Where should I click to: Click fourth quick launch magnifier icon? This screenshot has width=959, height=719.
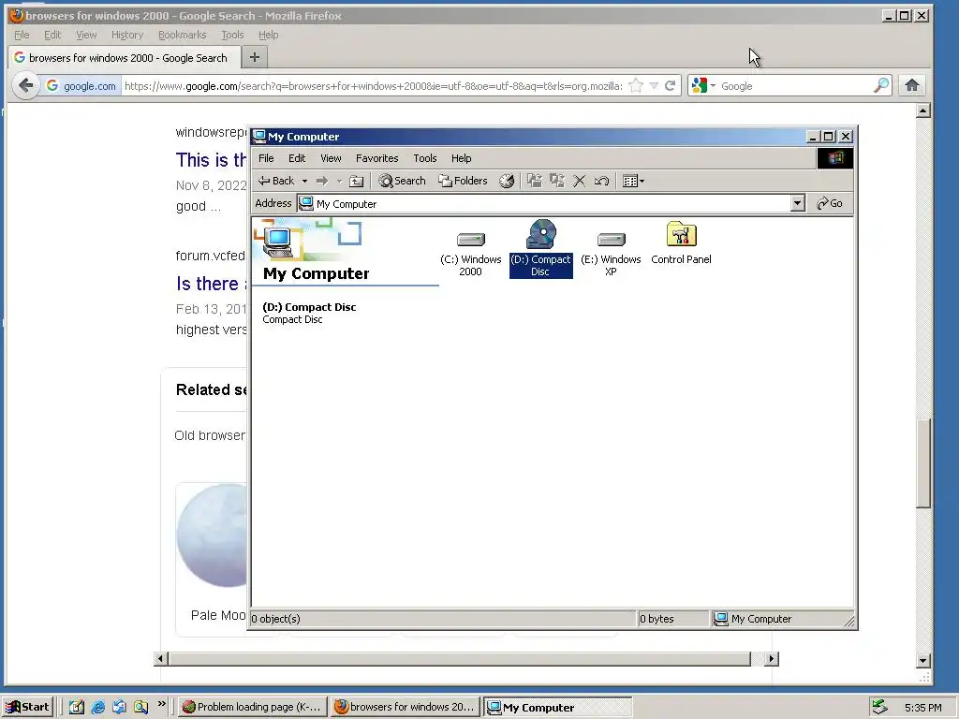140,708
